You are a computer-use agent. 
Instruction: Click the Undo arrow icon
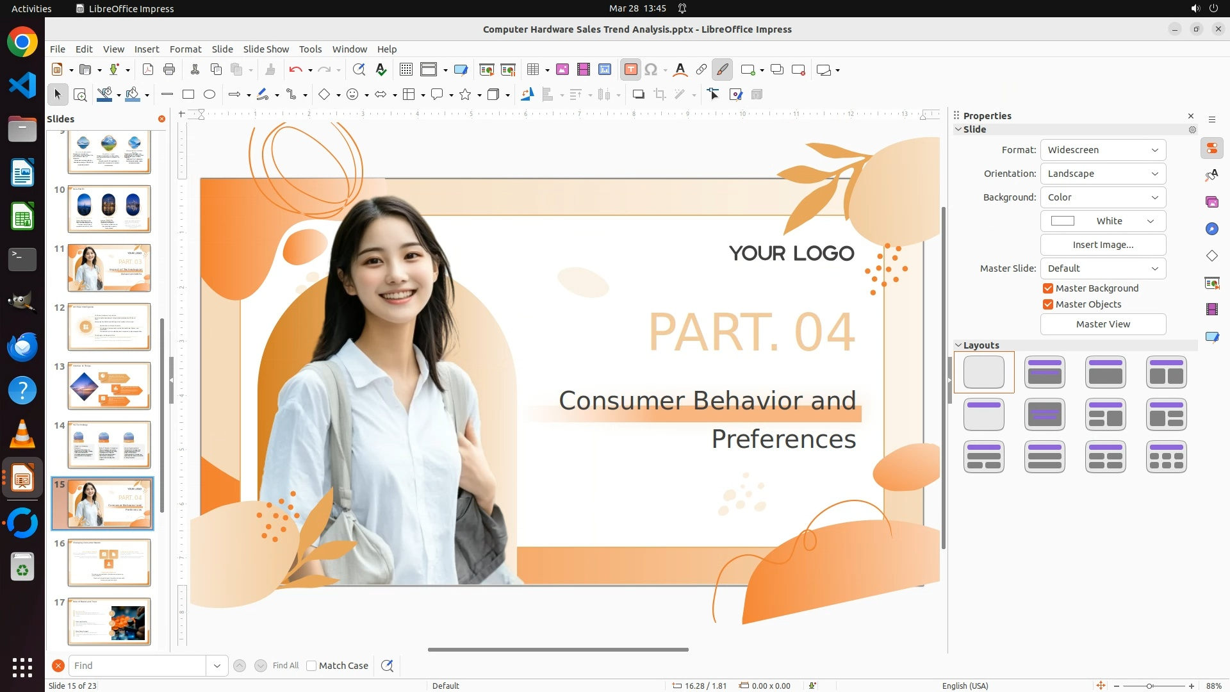[x=295, y=70]
